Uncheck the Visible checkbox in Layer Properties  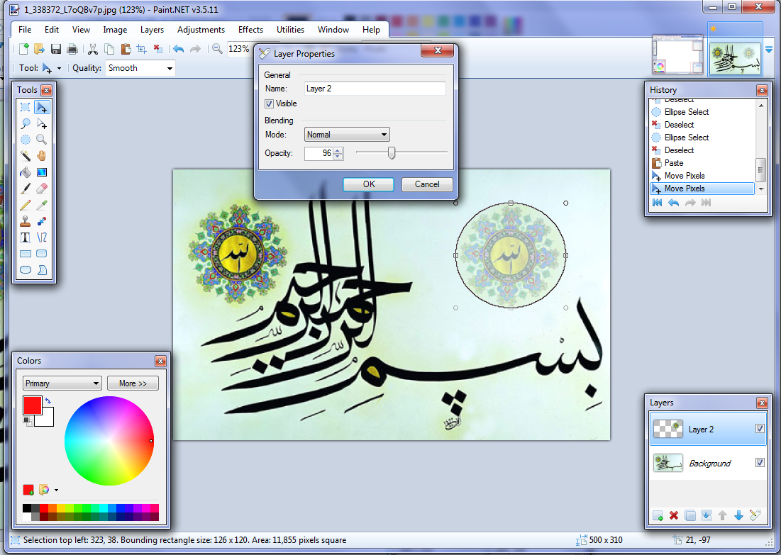270,103
